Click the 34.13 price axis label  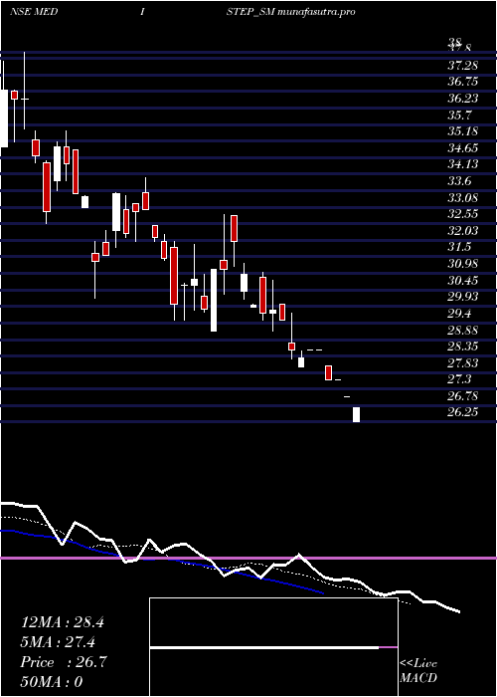462,164
